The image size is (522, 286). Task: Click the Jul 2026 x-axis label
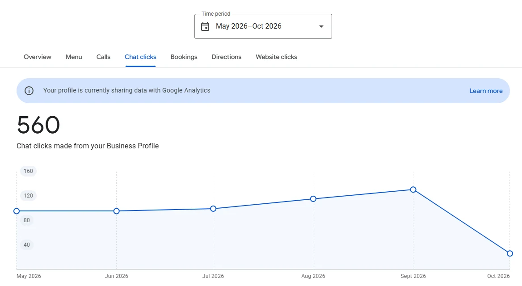tap(213, 276)
